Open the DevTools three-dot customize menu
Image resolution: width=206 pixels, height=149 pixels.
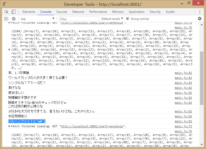pos(200,12)
